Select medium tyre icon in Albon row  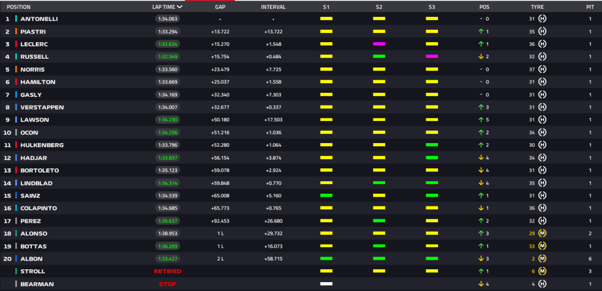[x=543, y=259]
